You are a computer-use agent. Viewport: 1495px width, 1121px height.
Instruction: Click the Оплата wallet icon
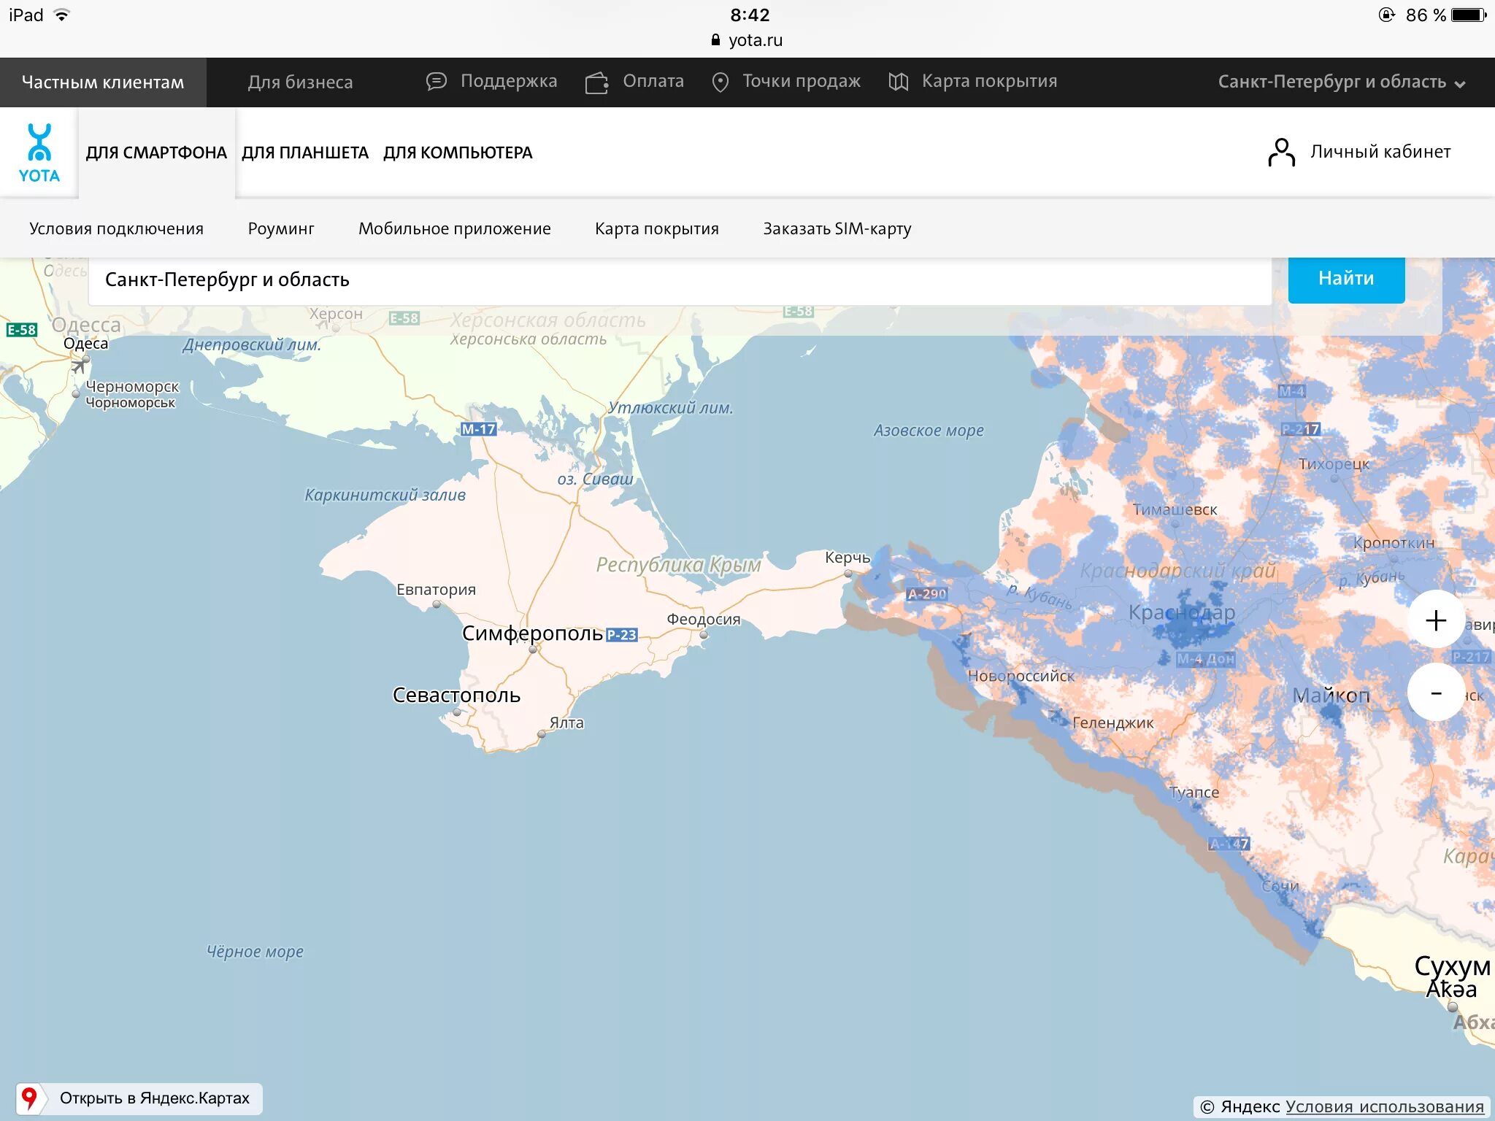tap(596, 82)
